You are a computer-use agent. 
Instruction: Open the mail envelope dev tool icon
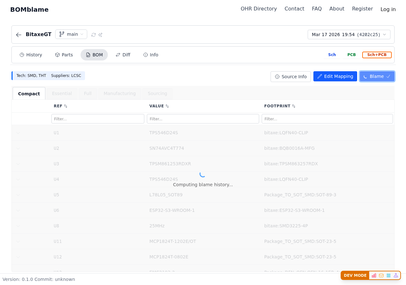(381, 275)
